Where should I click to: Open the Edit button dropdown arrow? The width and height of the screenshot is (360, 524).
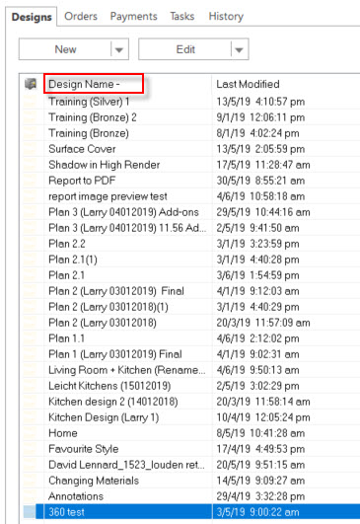pyautogui.click(x=239, y=49)
